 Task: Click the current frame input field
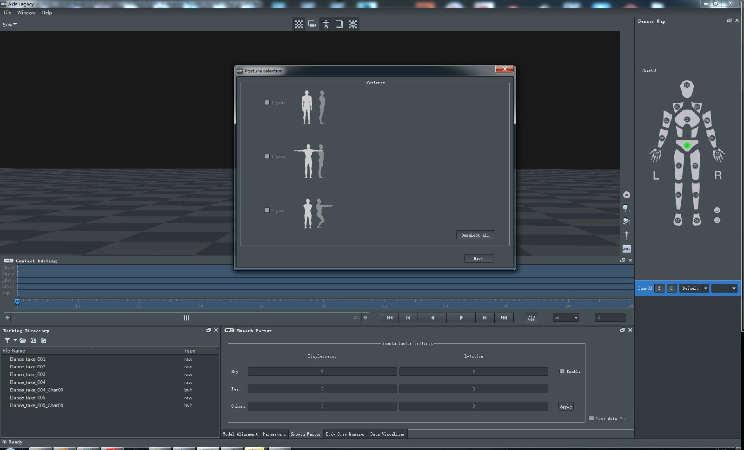click(611, 318)
